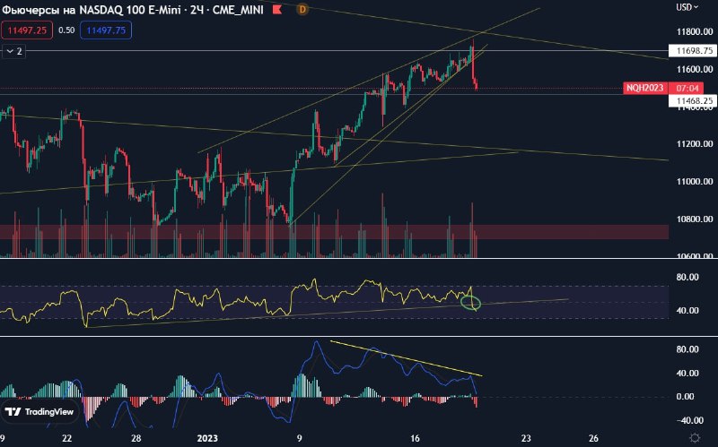Screen dimensions: 718x447
Task: Click the 11468.25 horizontal line price label
Action: [x=693, y=100]
